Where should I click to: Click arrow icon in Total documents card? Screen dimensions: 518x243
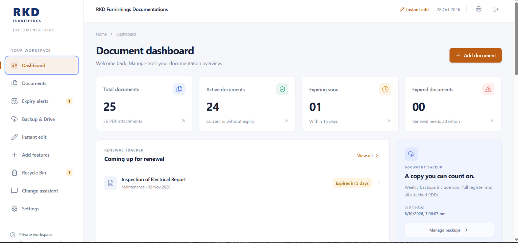(x=183, y=121)
